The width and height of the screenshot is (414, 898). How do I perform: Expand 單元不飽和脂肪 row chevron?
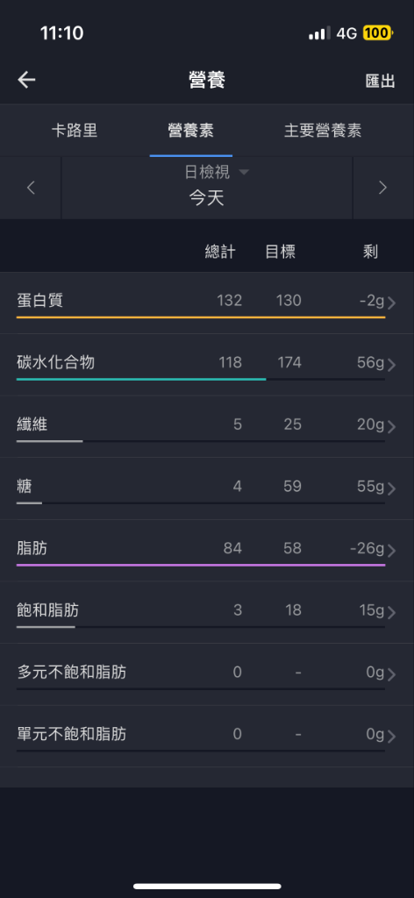click(x=392, y=736)
